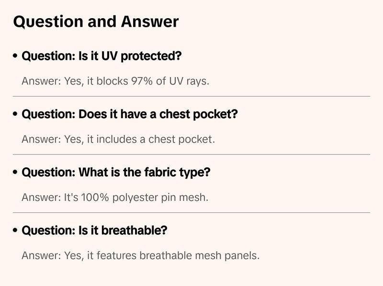Image resolution: width=383 pixels, height=286 pixels.
Task: Click the divider line under the chest pocket answer
Action: [x=191, y=154]
